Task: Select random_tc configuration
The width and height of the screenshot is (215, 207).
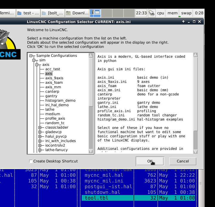Action: (55, 123)
